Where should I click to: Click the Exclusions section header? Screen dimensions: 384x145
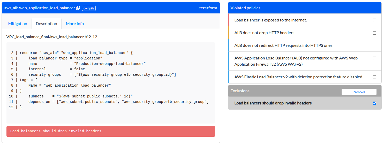[240, 91]
